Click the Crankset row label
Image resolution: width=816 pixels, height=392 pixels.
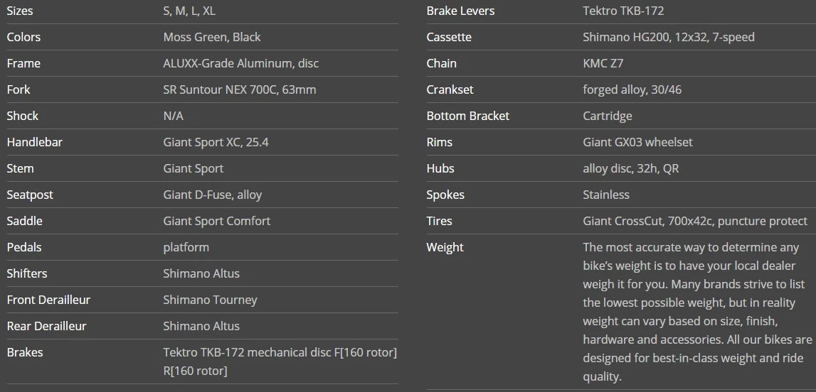(x=450, y=89)
